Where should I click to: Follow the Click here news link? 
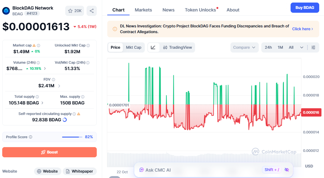point(302,29)
